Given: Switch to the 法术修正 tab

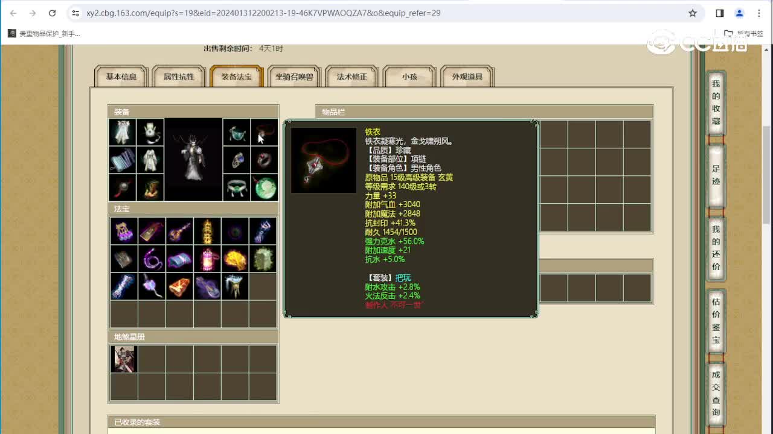Looking at the screenshot, I should [352, 77].
